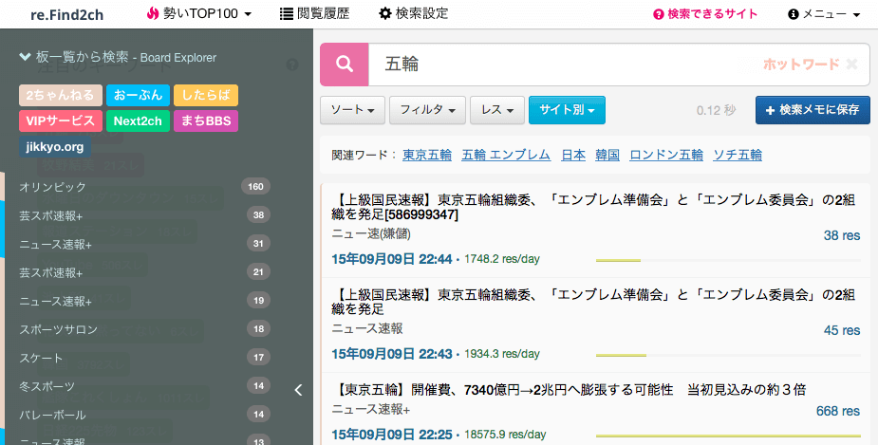Select the Next2ch site tag

[x=138, y=121]
